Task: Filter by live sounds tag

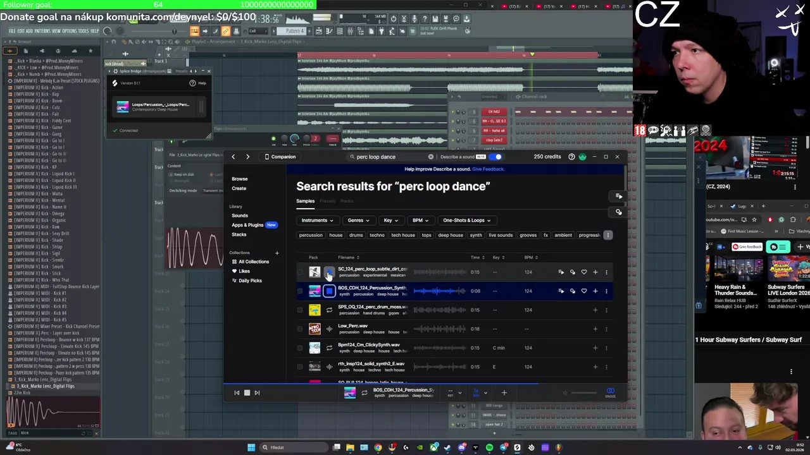Action: coord(501,235)
